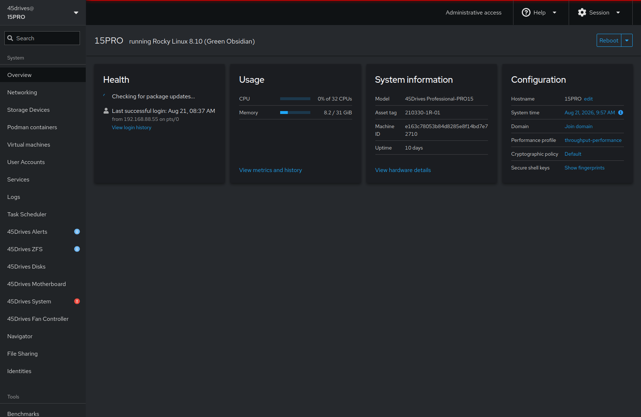
Task: Click Join domain link
Action: pyautogui.click(x=578, y=126)
